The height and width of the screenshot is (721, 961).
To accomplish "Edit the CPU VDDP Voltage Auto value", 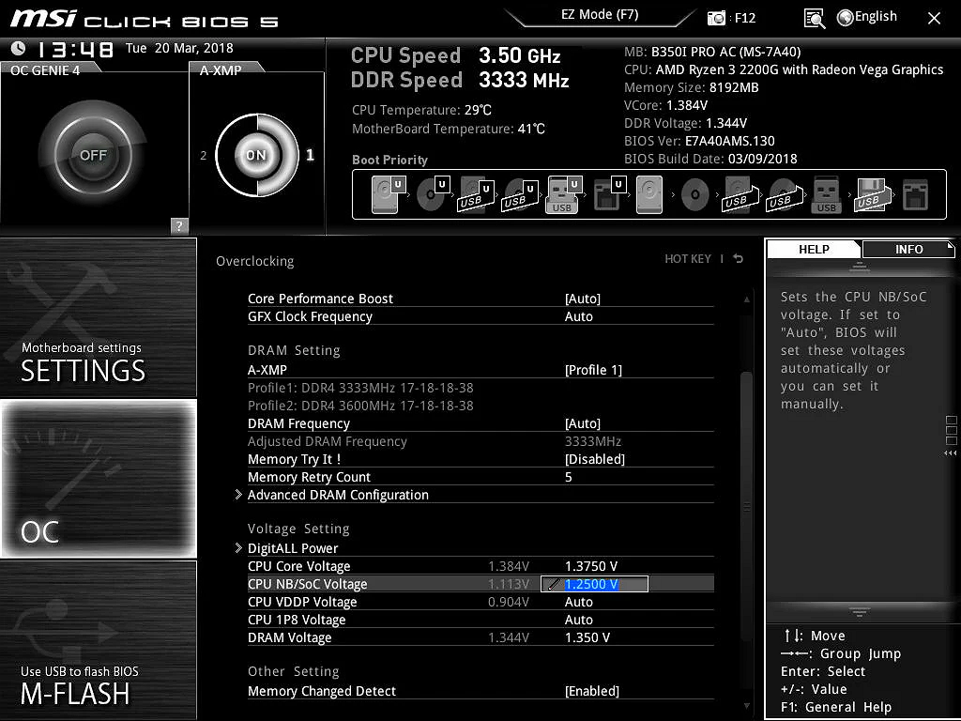I will pyautogui.click(x=578, y=602).
